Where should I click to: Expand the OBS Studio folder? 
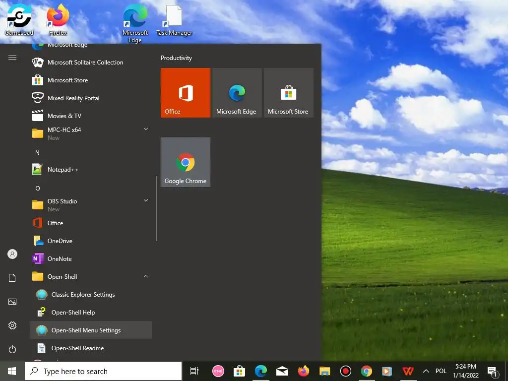[x=91, y=205]
